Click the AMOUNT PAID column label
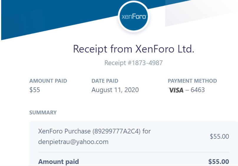 click(48, 81)
